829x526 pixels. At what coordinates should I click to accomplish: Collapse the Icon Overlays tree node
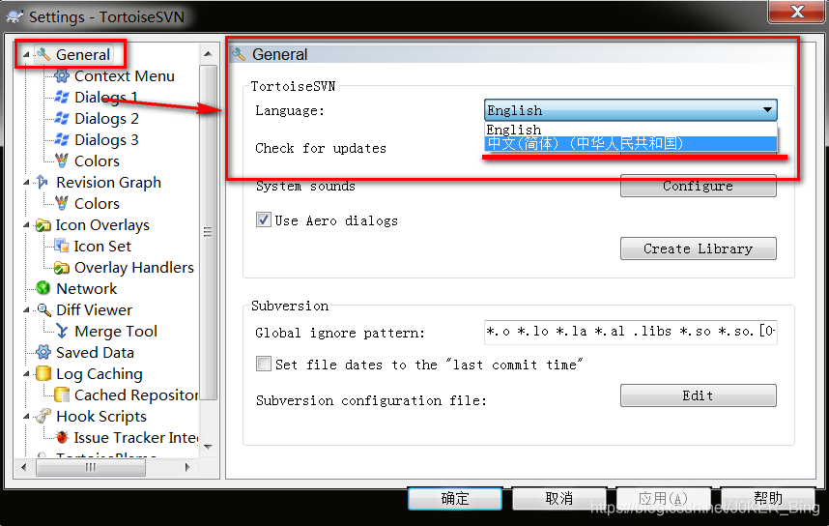coord(26,225)
